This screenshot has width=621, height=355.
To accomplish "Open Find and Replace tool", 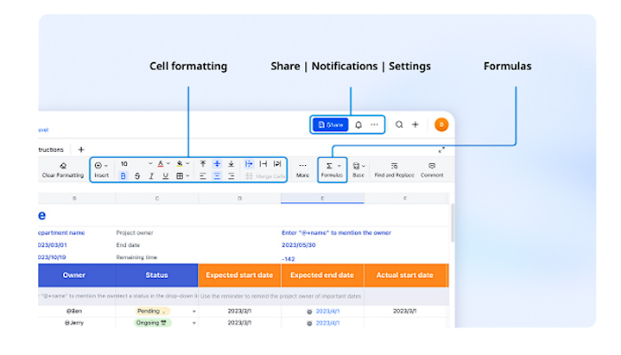I will click(394, 170).
